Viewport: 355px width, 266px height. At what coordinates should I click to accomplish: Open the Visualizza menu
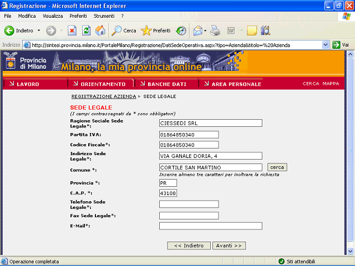click(x=53, y=16)
